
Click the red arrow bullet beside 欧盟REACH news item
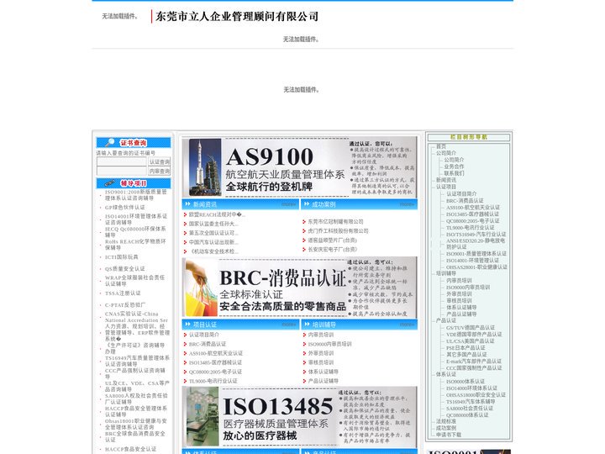coord(185,214)
